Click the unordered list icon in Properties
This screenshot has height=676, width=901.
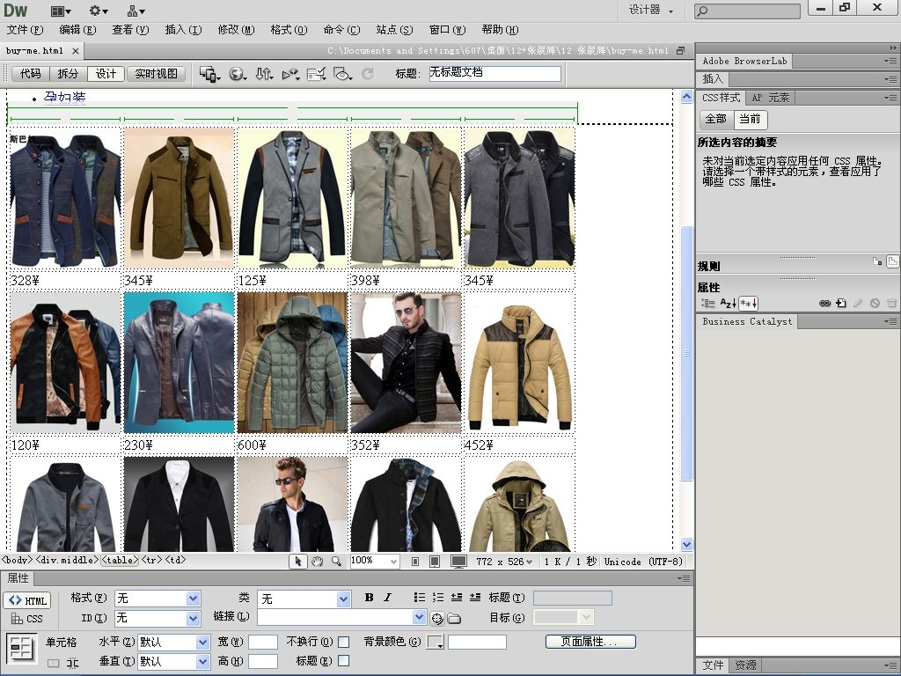click(x=420, y=598)
